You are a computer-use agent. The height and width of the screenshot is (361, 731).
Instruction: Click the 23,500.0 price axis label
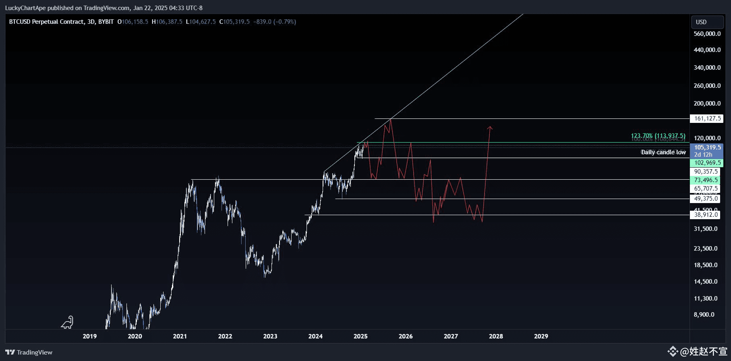706,249
